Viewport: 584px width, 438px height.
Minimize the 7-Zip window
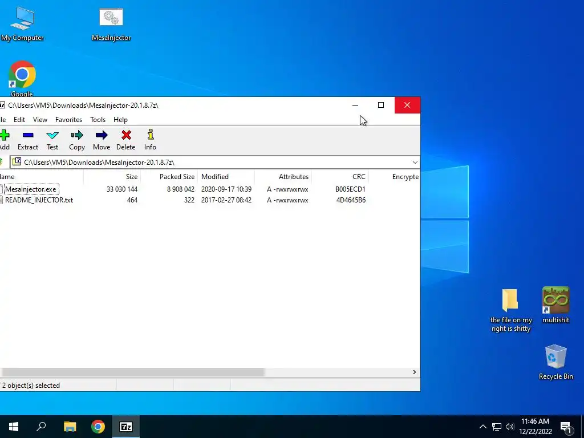point(355,105)
